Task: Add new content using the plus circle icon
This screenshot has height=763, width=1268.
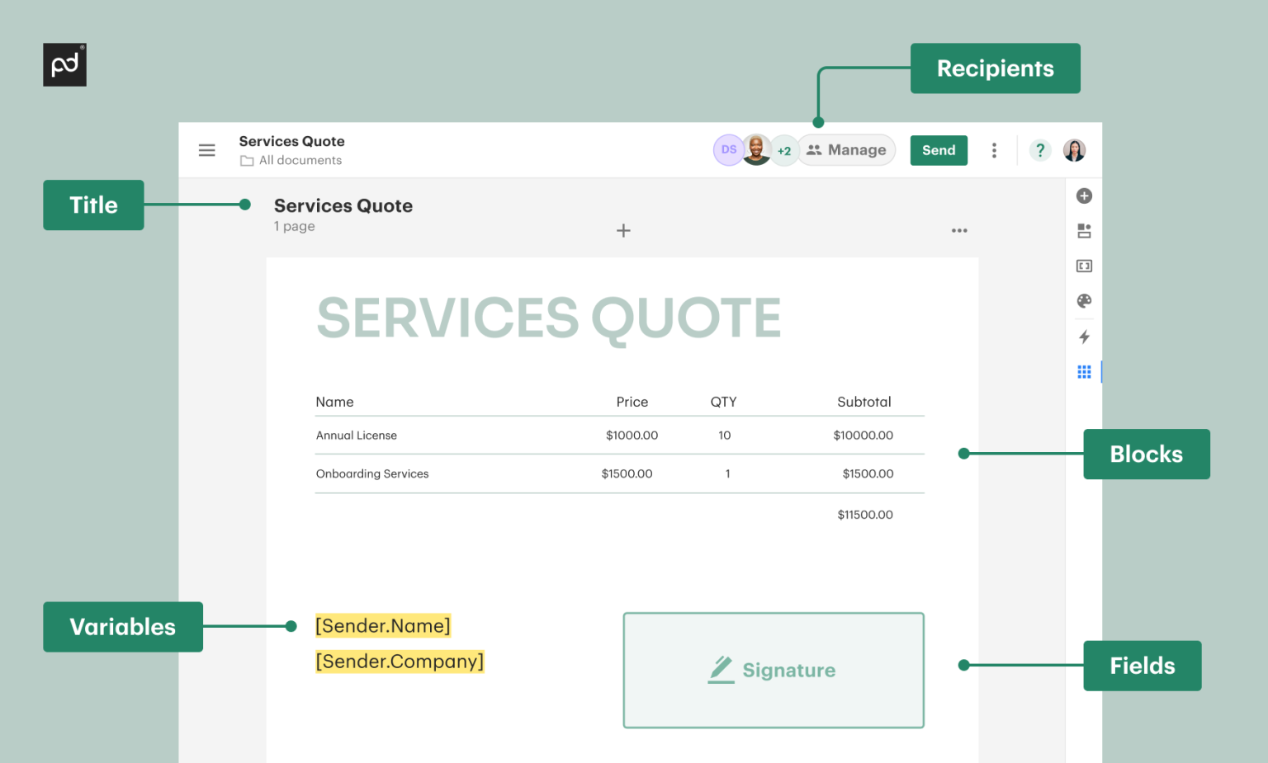Action: (1084, 195)
